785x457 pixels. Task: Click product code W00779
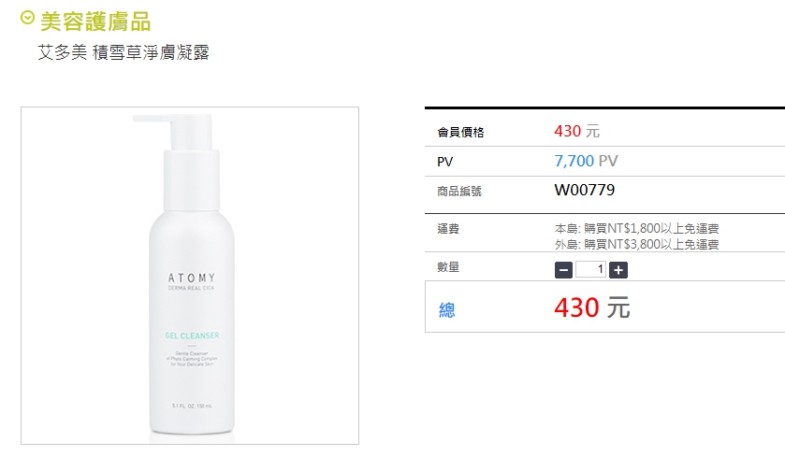point(584,190)
